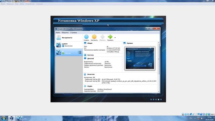Click the Настроить (Settings) gear icon
This screenshot has height=121, width=215.
tap(94, 37)
